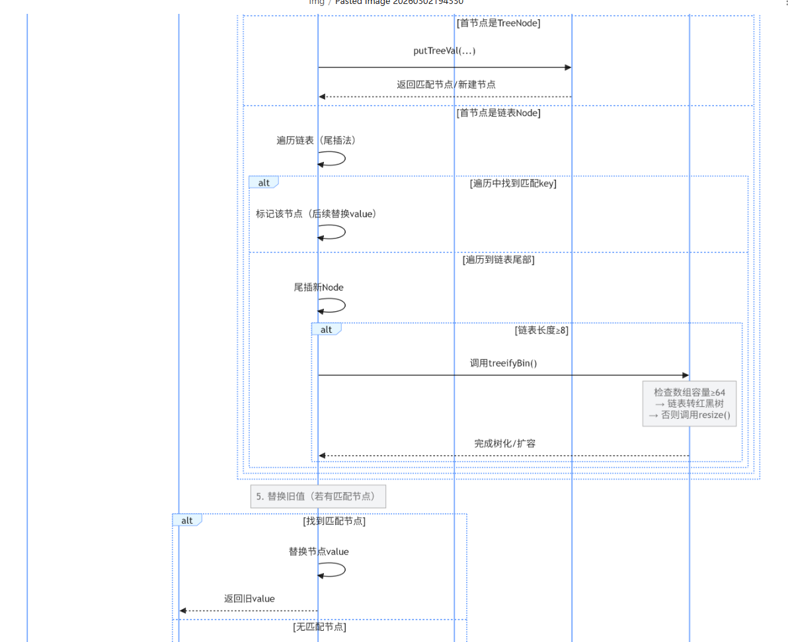The width and height of the screenshot is (788, 642).
Task: Click the 检查数组容量≥64 note box
Action: click(689, 404)
